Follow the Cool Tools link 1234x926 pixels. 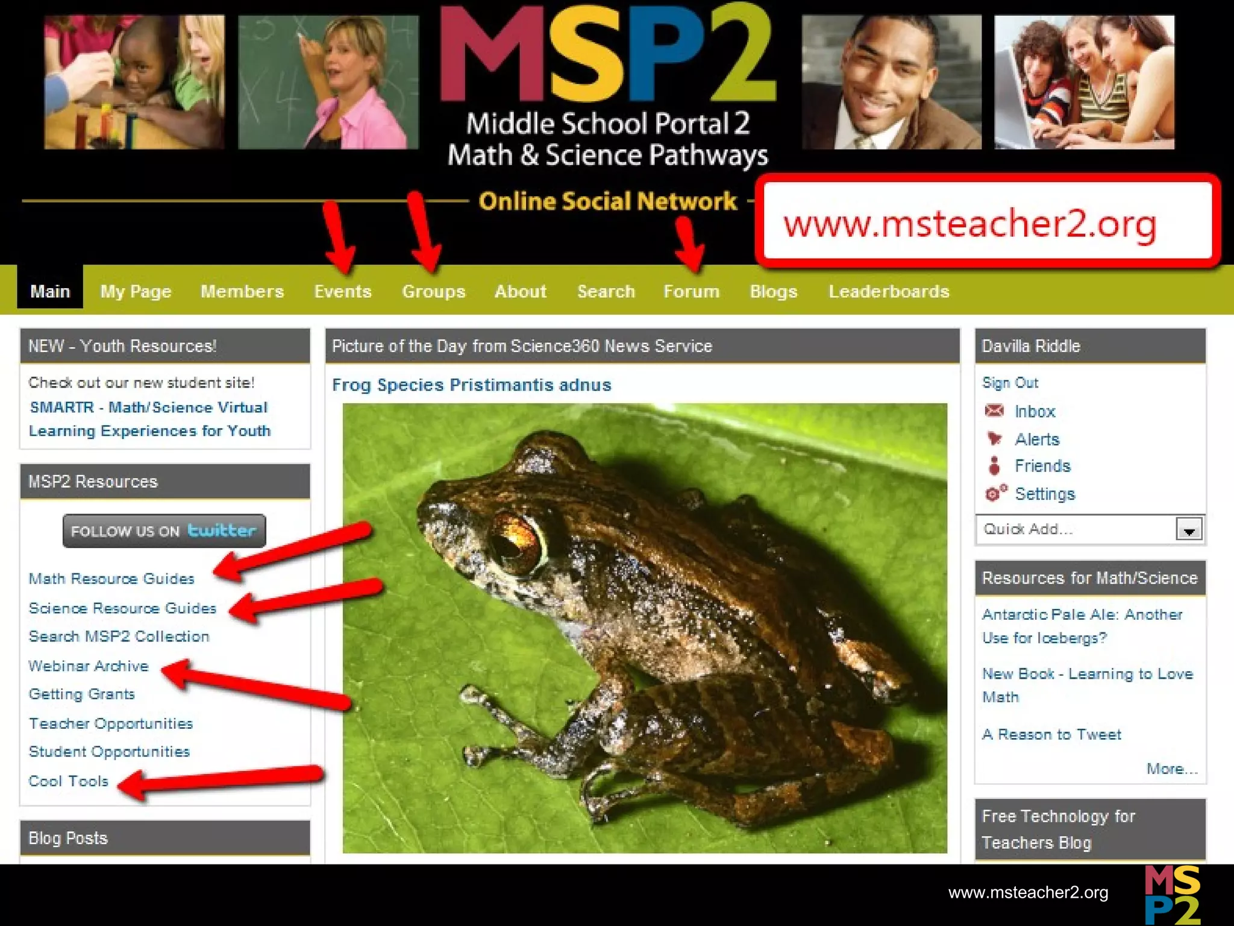pyautogui.click(x=69, y=781)
